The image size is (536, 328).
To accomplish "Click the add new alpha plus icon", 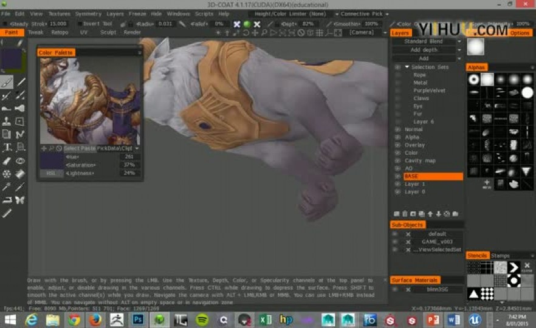I will [487, 184].
